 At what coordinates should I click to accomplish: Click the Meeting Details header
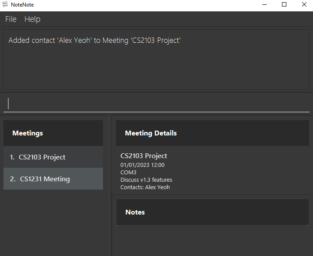pyautogui.click(x=213, y=133)
